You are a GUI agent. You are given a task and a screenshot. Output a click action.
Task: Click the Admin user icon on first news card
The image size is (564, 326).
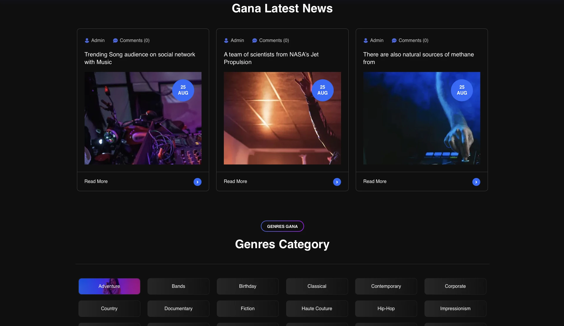tap(87, 41)
